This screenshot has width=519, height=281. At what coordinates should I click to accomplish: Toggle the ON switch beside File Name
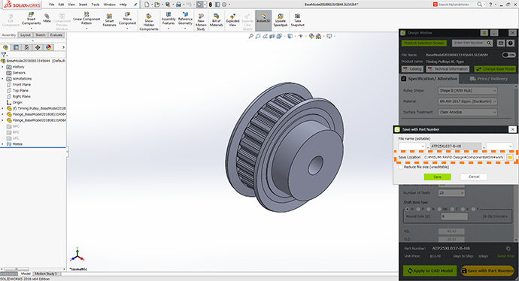(508, 55)
